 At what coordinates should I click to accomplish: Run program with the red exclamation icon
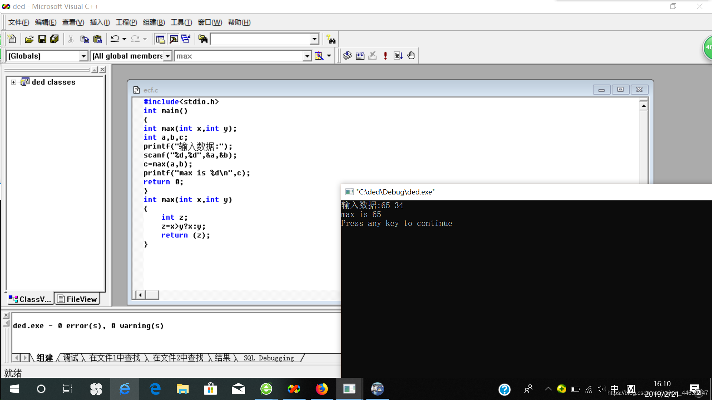coord(385,56)
